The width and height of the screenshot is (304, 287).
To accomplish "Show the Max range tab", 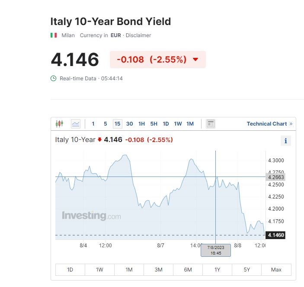I will 276,270.
